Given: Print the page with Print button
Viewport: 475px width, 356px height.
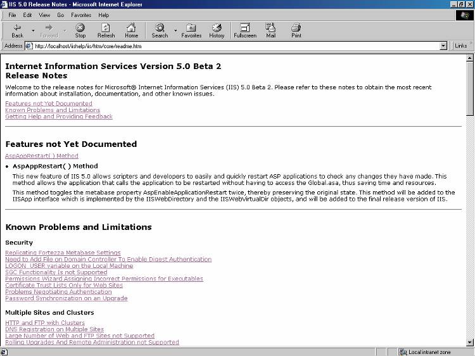Looking at the screenshot, I should 296,30.
